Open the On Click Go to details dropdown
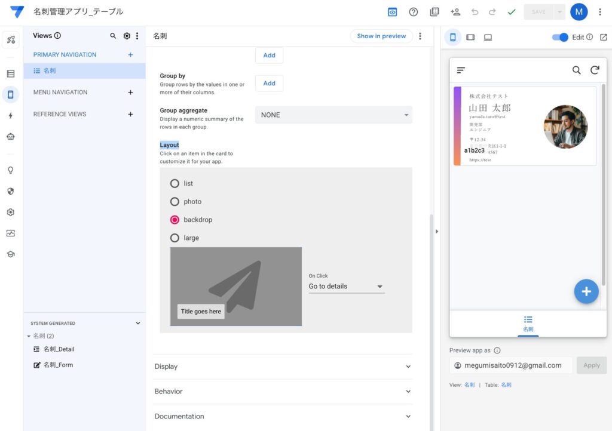The image size is (612, 431). (x=346, y=287)
